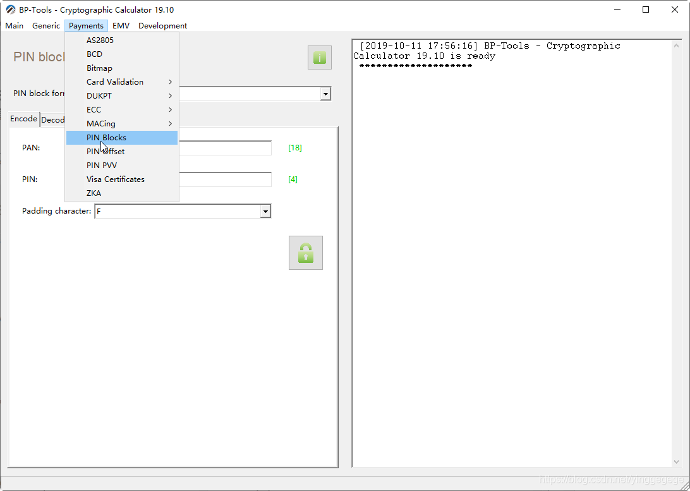Click the log output text area
This screenshot has height=491, width=690.
pyautogui.click(x=512, y=253)
